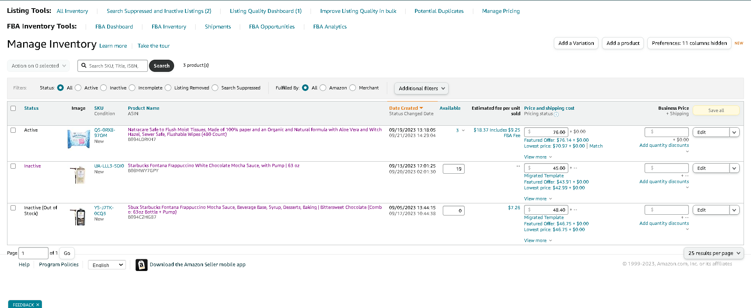The image size is (751, 308).
Task: Click the Go page button
Action: [x=67, y=253]
